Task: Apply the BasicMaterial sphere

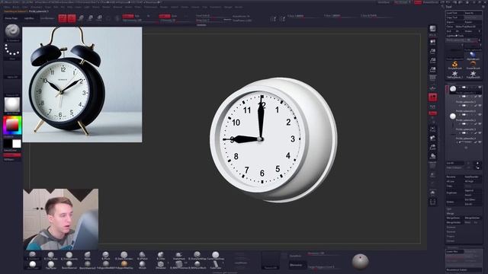Action: (x=69, y=265)
